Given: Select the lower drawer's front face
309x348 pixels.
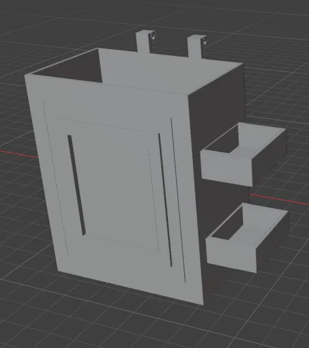Looking at the screenshot, I should tap(232, 253).
